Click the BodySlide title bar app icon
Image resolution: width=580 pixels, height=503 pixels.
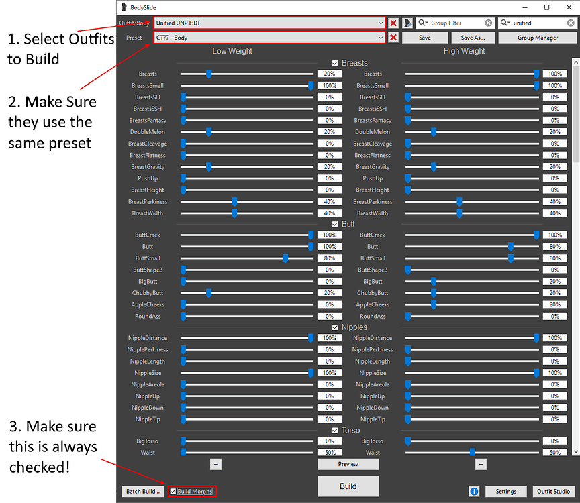[124, 7]
